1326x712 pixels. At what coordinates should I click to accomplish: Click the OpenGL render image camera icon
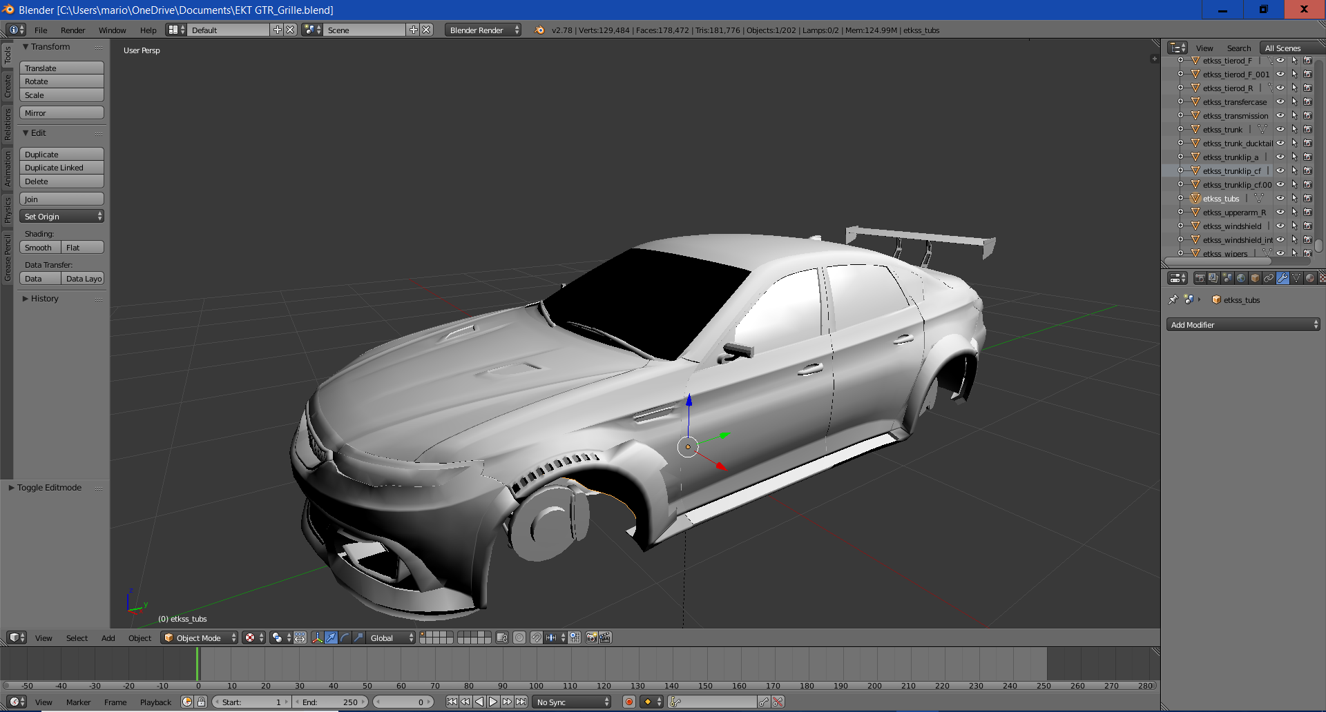tap(591, 637)
